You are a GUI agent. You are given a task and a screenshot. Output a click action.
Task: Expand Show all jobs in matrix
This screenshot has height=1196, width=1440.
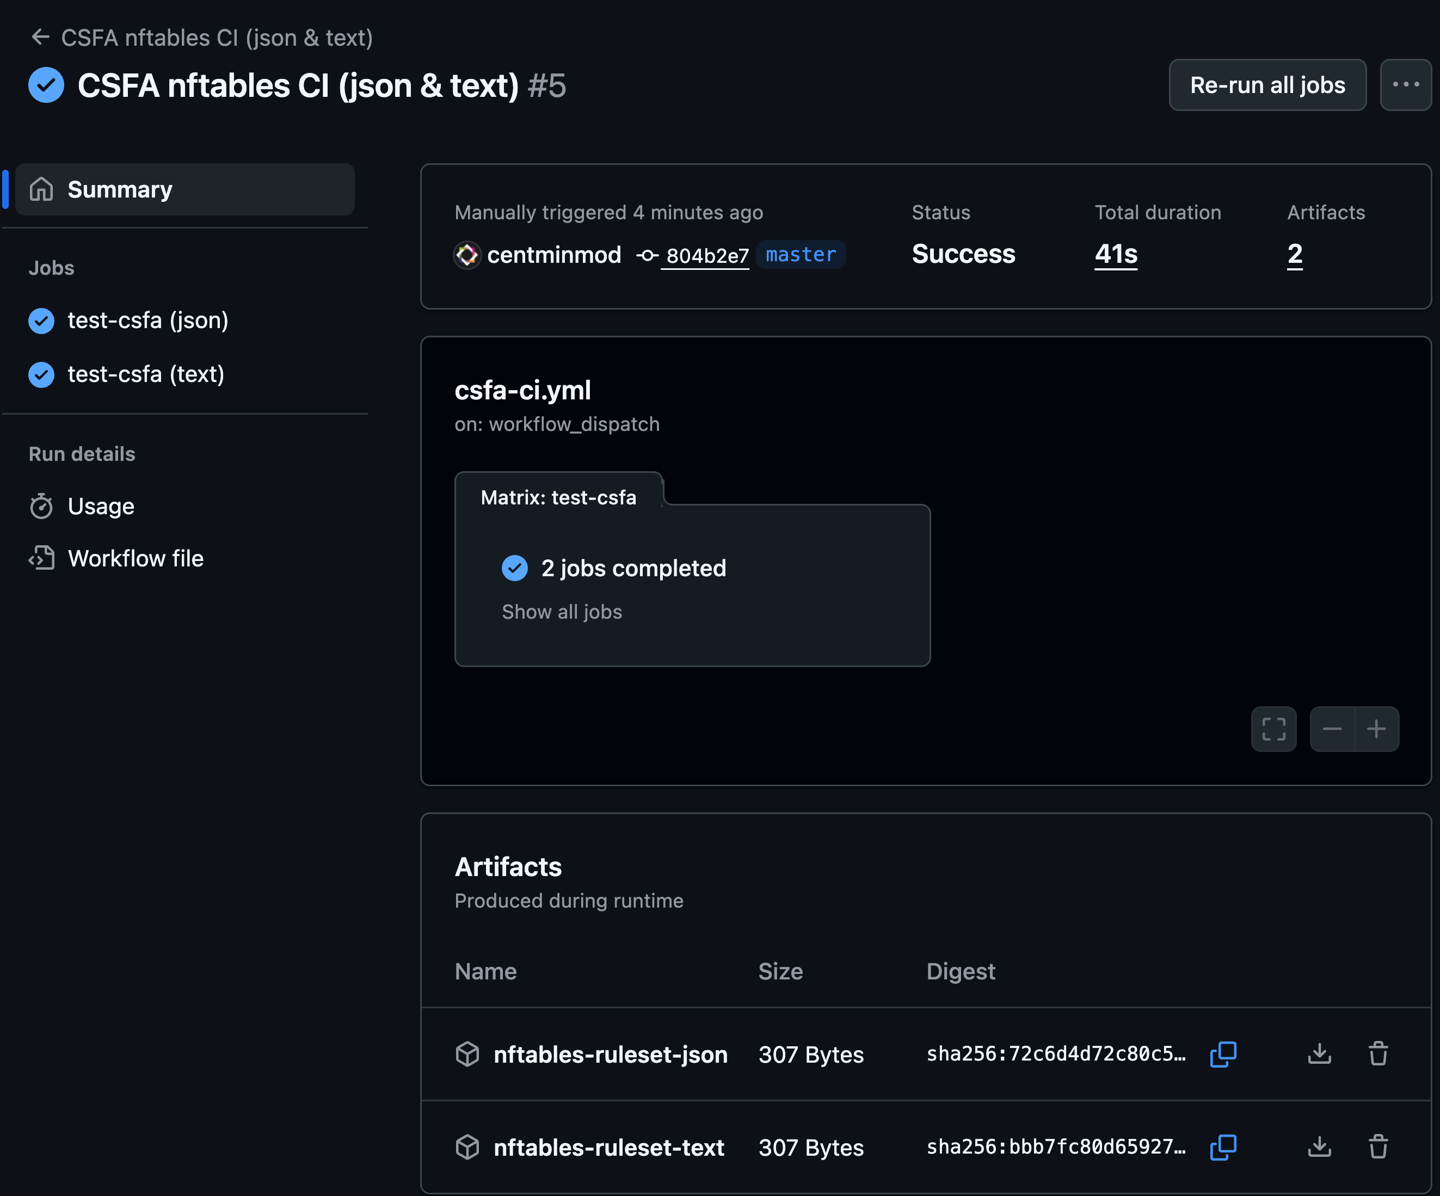point(562,612)
